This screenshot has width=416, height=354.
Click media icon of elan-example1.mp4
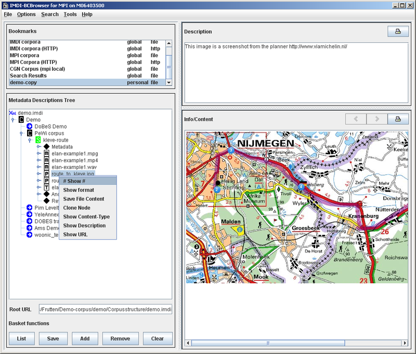[x=46, y=160]
